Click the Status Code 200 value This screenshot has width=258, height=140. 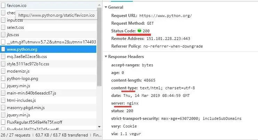146,31
